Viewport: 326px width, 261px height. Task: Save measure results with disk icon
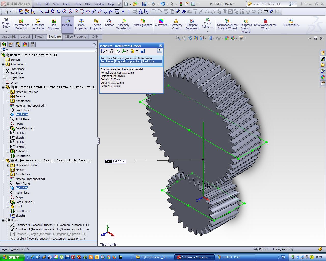pos(143,51)
